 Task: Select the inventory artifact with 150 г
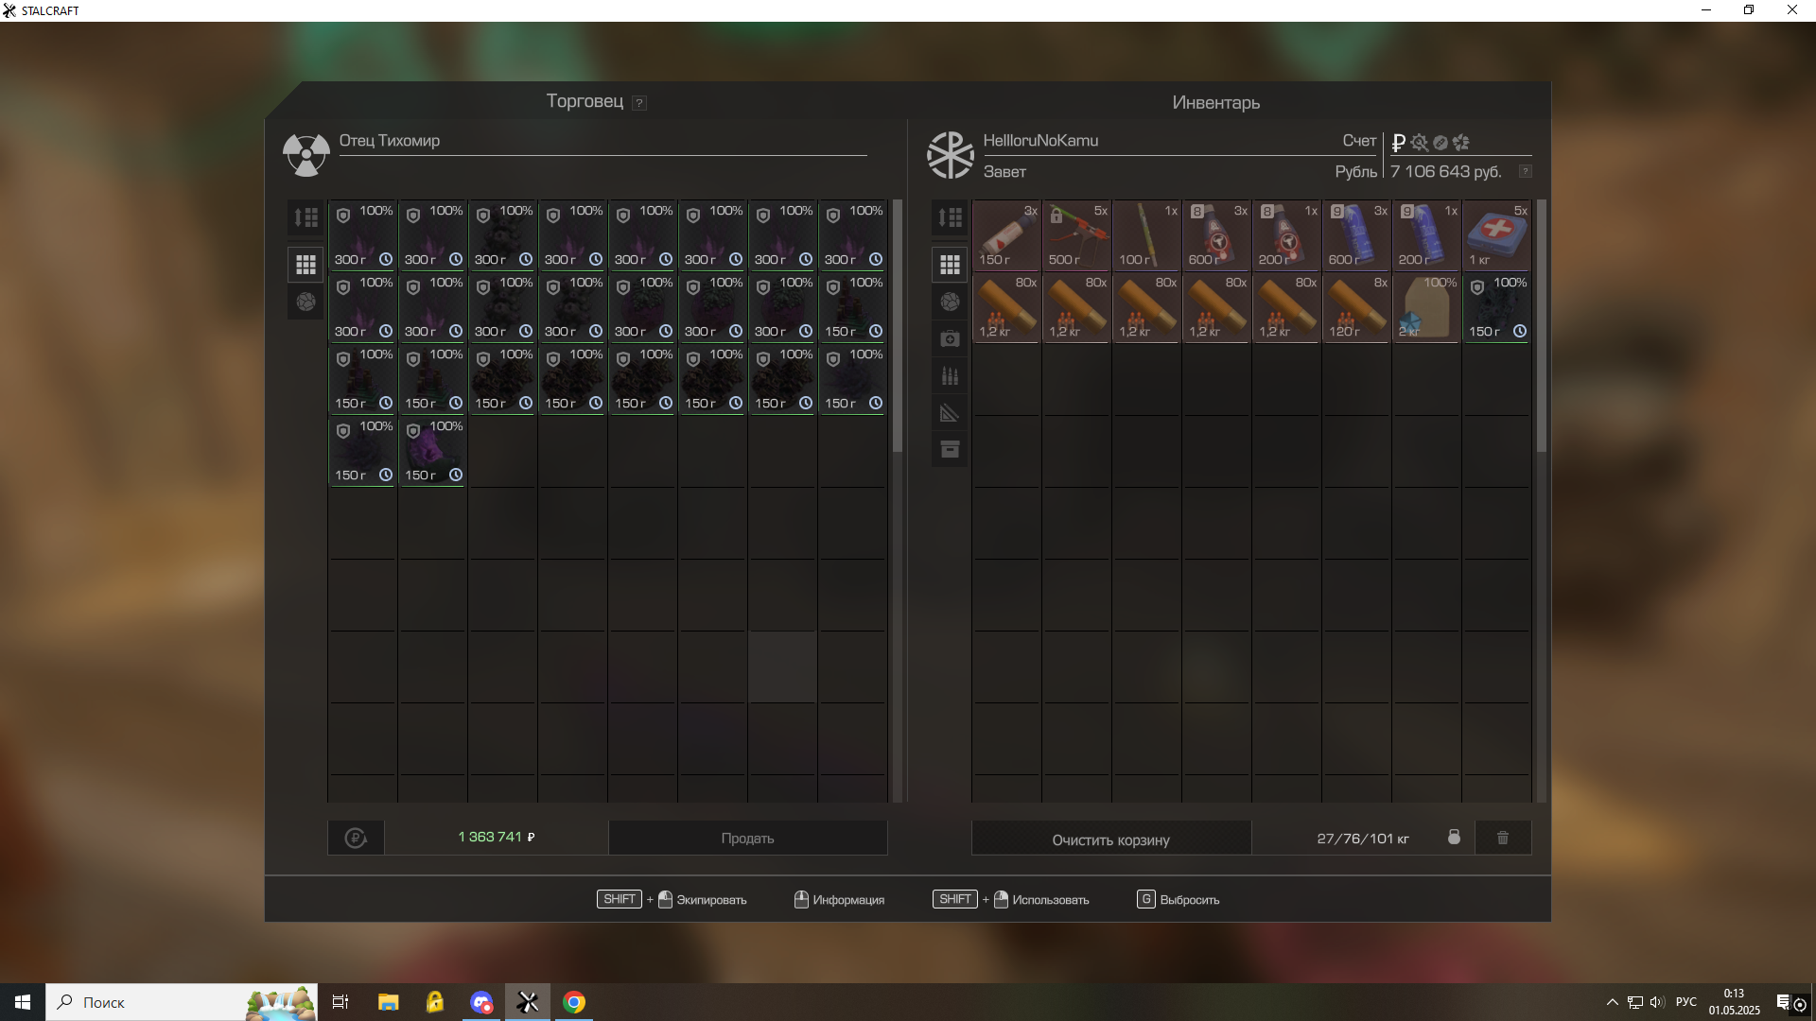coord(1496,307)
